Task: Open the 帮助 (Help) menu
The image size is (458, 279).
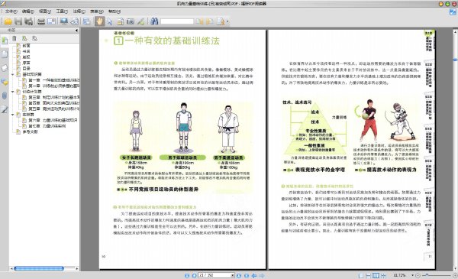Action: (x=114, y=11)
